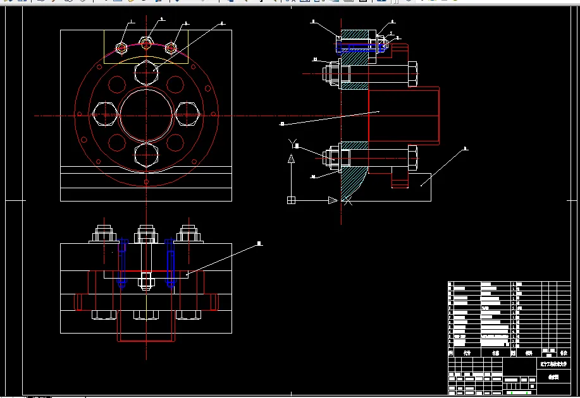
Task: Click the 备注 header cell in parts list
Action: point(564,353)
